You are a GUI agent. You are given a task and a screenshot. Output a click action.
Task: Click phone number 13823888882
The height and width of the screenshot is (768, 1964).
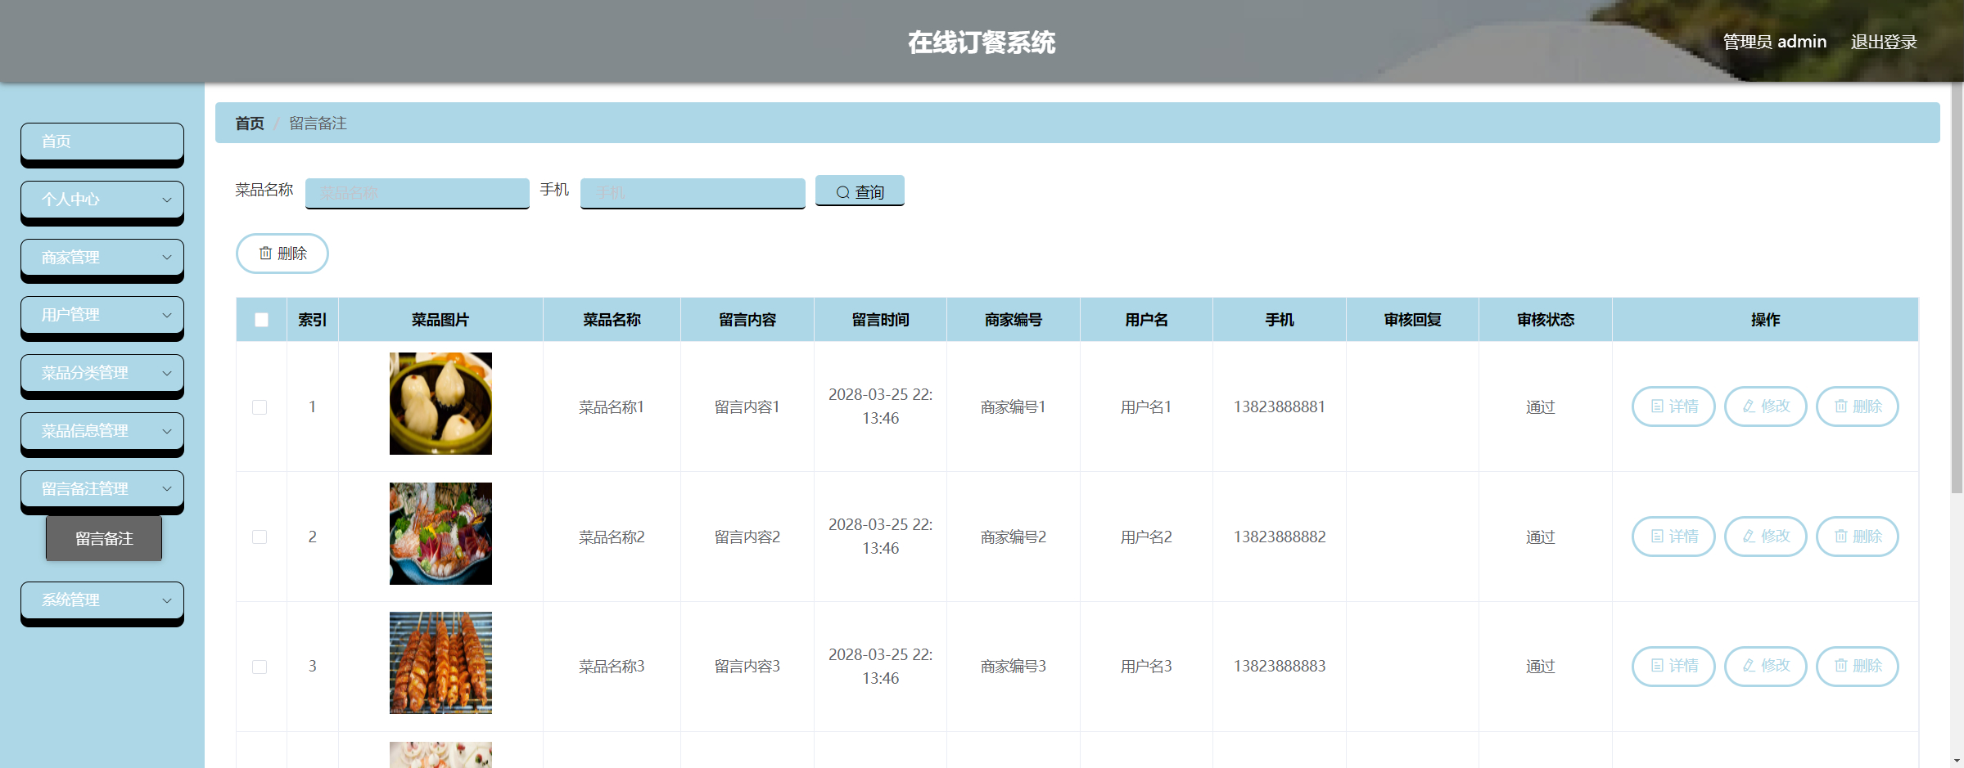pyautogui.click(x=1280, y=537)
